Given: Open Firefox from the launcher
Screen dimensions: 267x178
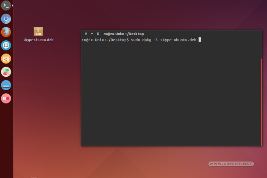Looking at the screenshot, I should pyautogui.click(x=6, y=32).
